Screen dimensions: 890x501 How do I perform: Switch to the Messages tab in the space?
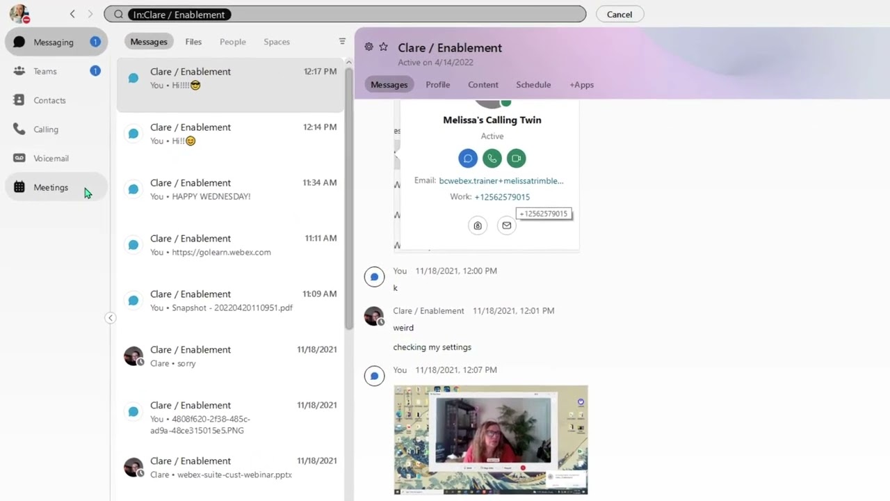point(389,85)
